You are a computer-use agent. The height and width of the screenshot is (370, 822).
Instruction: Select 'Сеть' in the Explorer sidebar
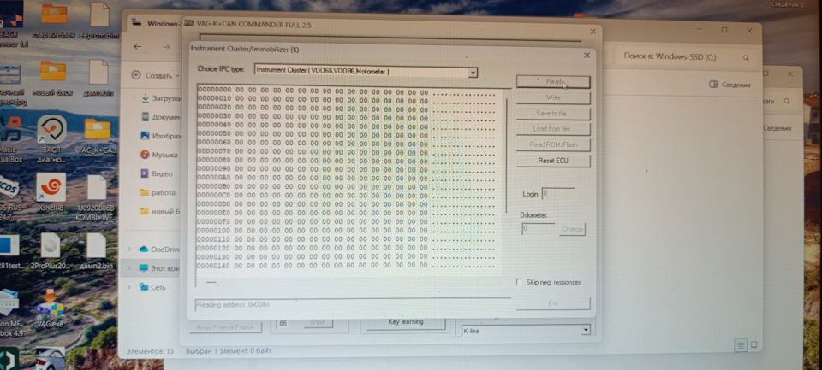point(152,287)
